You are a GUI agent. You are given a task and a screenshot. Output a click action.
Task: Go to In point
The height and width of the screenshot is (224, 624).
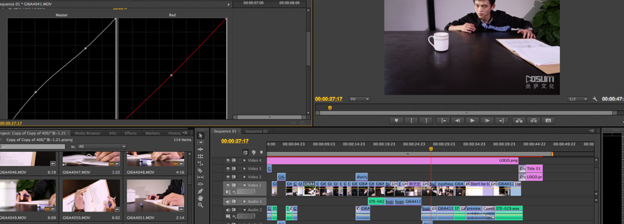pyautogui.click(x=443, y=120)
